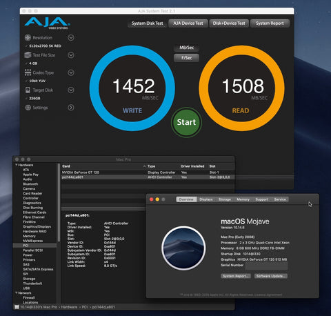The width and height of the screenshot is (331, 316).
Task: Select the NVIDIA GeForce GT 120 row
Action: pyautogui.click(x=148, y=172)
